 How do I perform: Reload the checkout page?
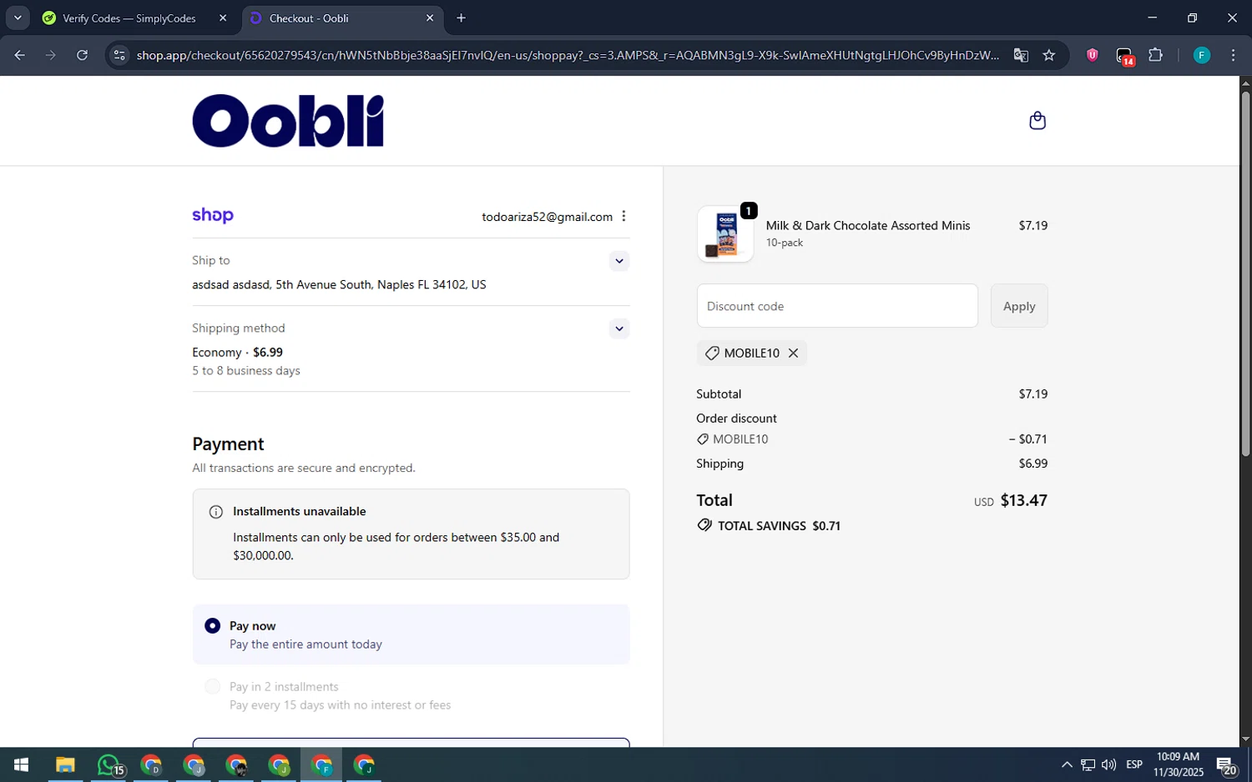click(82, 55)
